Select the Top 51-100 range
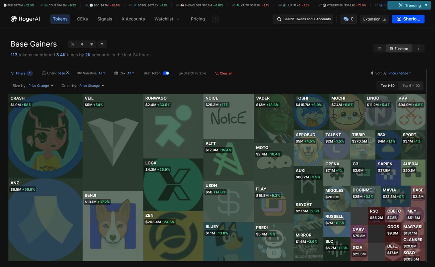The image size is (435, 267). [x=411, y=86]
